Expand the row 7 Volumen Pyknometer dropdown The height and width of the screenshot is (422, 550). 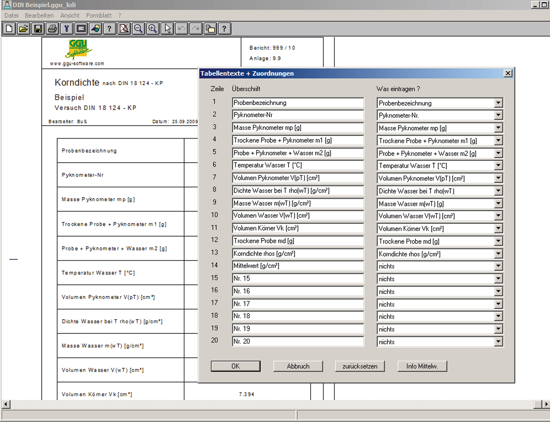(x=498, y=179)
